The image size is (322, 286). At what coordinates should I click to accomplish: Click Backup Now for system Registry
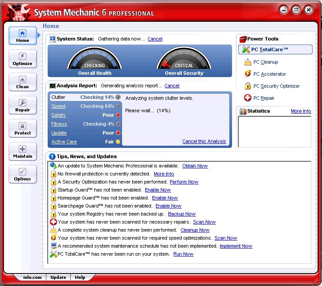pyautogui.click(x=182, y=214)
